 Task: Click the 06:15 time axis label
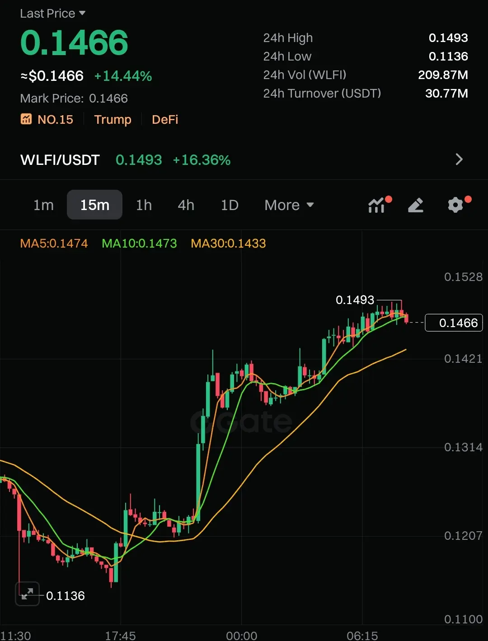(362, 636)
